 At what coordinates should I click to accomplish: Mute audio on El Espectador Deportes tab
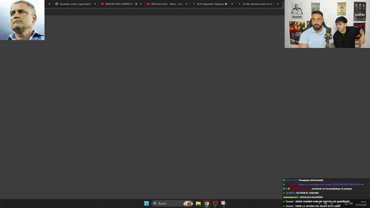[x=226, y=4]
